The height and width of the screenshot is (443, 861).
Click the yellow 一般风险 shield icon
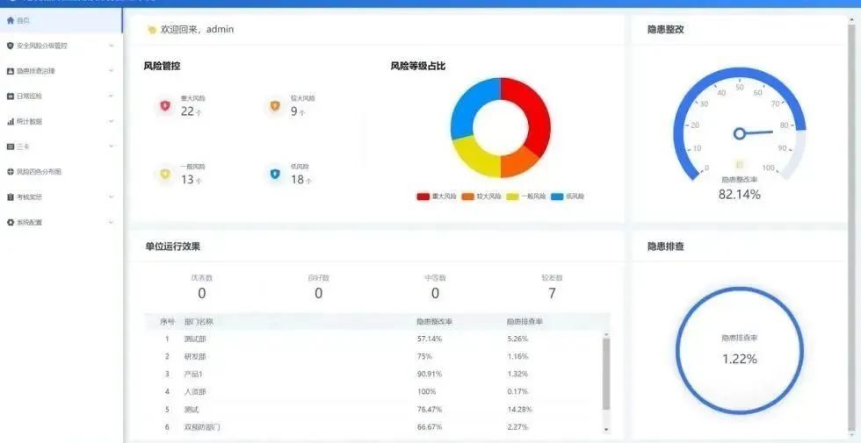pyautogui.click(x=164, y=175)
